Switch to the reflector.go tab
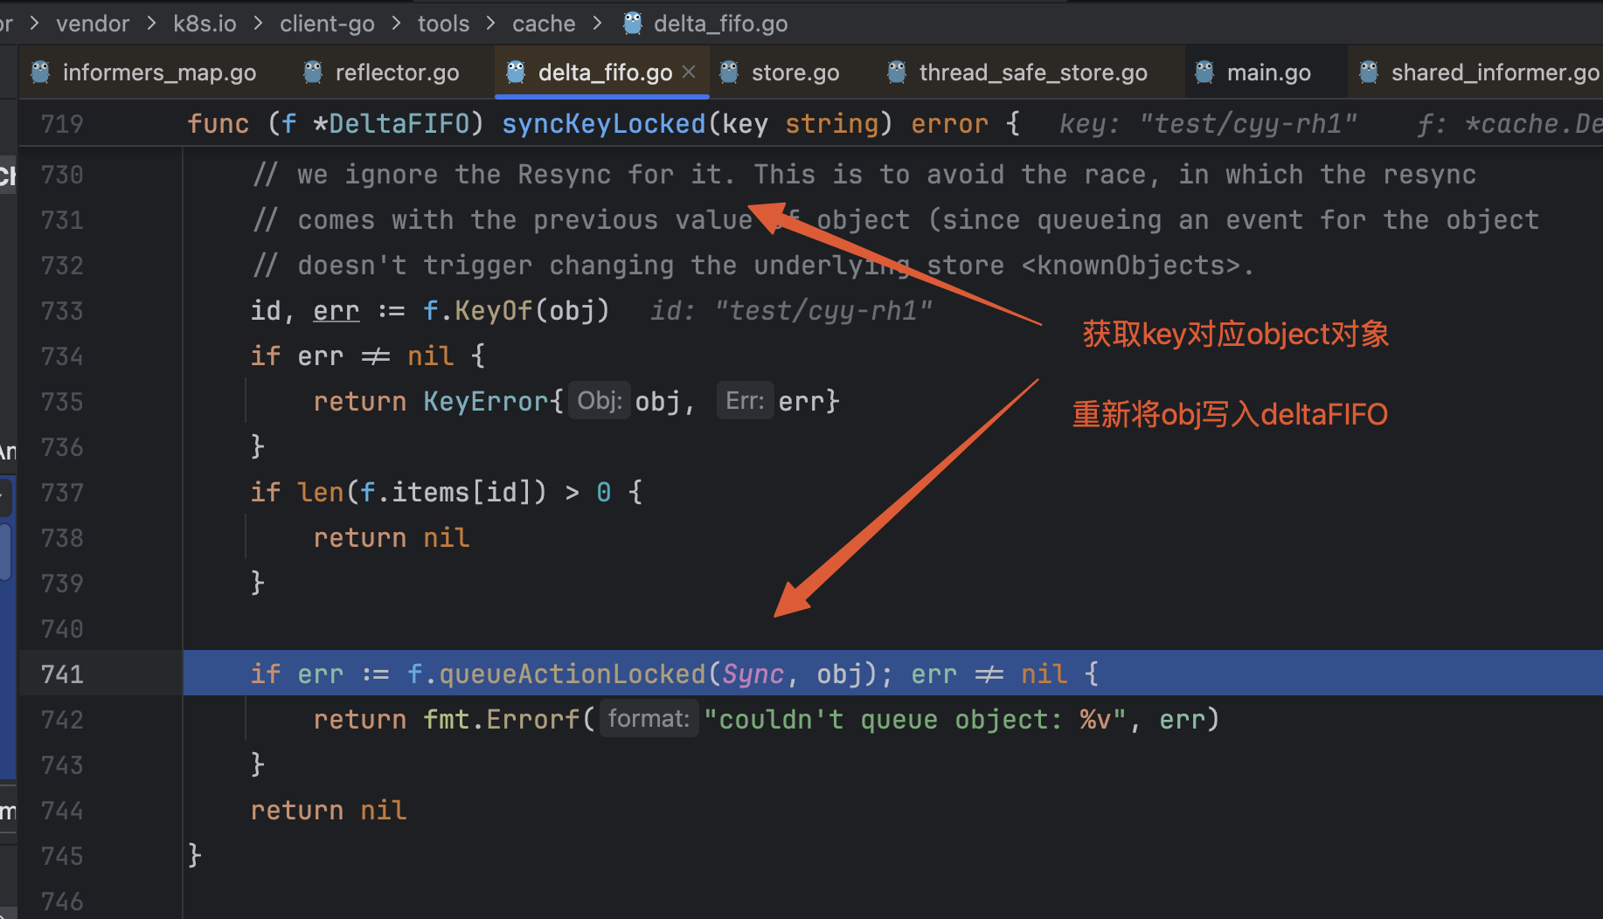 [383, 73]
